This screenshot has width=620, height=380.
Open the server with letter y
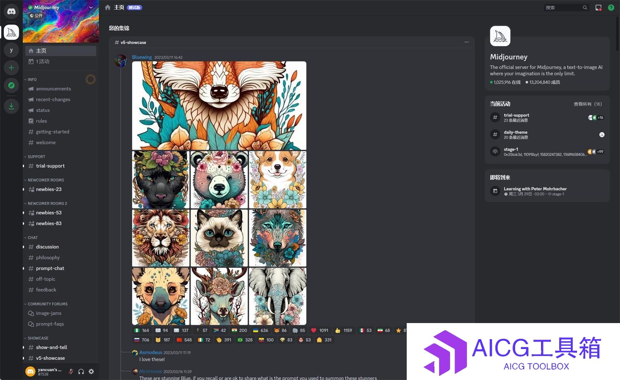point(11,50)
